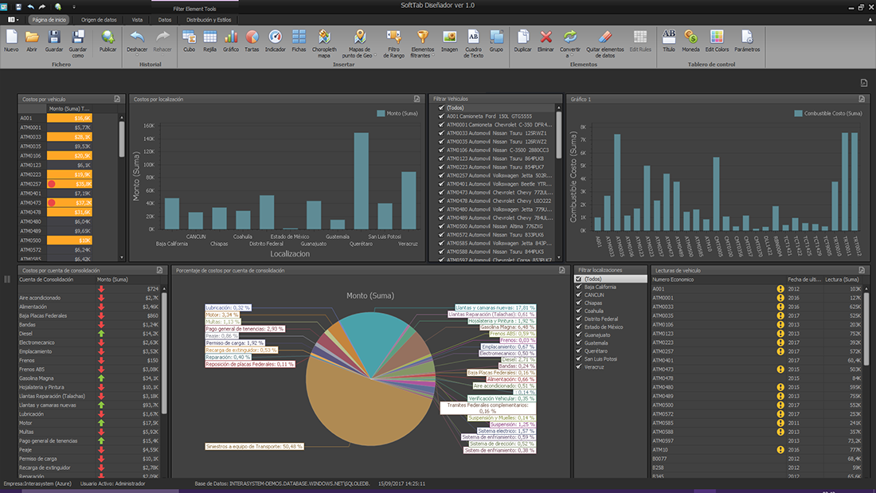Uncheck the Querétaro location checkbox
Screen dimensions: 876x493
click(x=579, y=351)
